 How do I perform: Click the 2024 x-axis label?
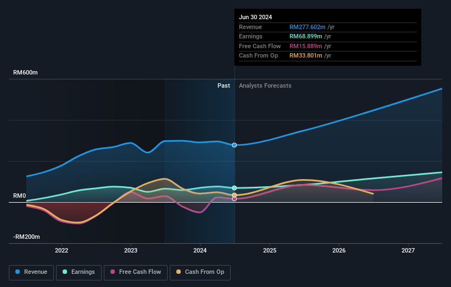point(200,251)
